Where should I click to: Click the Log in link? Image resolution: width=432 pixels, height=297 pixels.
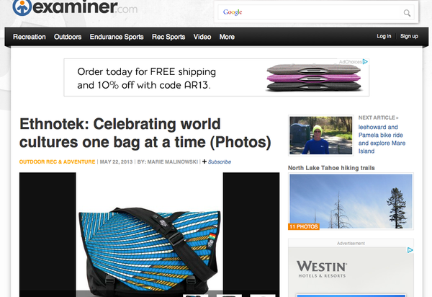click(x=384, y=36)
